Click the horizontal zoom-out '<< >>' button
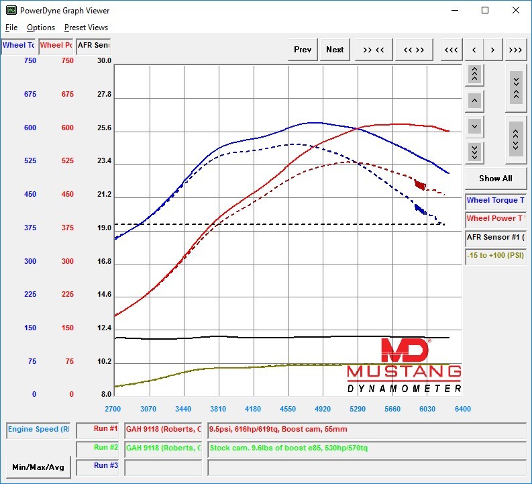 coord(414,50)
